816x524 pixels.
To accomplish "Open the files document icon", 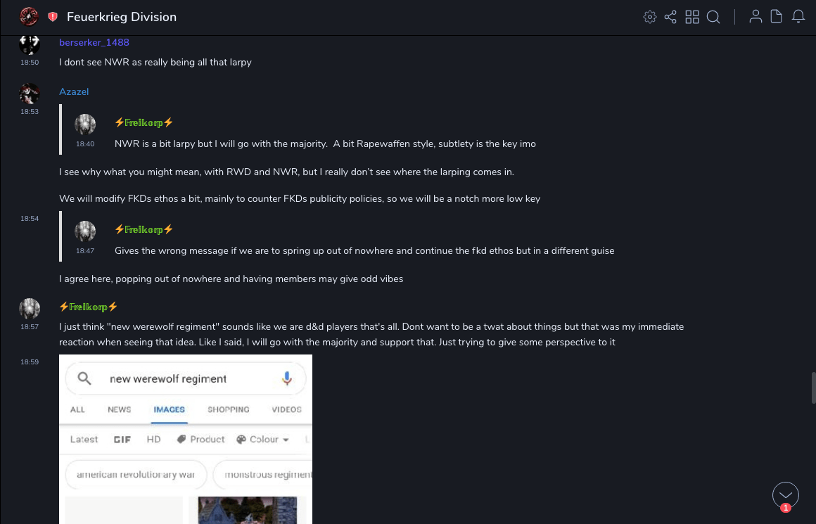I will [x=777, y=17].
